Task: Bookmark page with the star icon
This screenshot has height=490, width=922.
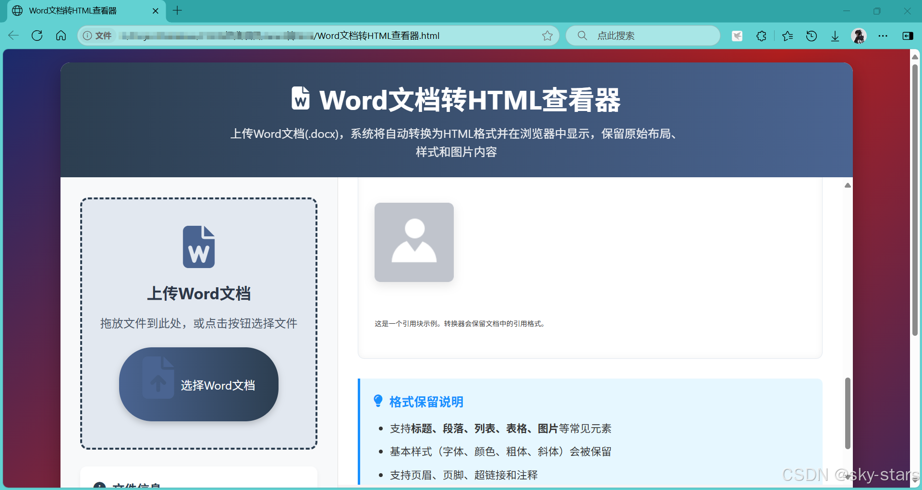Action: (547, 36)
